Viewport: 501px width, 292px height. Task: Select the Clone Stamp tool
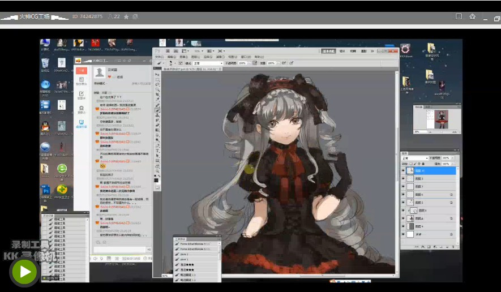tap(157, 115)
